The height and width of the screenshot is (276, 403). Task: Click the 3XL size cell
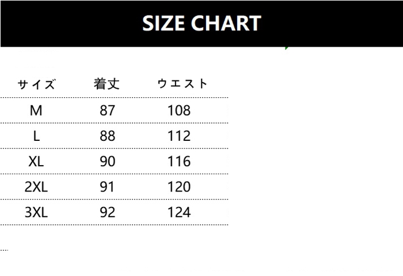[x=36, y=212]
